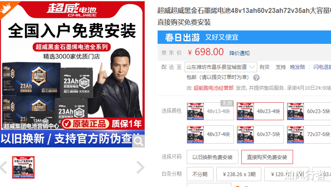Screen dimensions: 331x187
Task: Click the 春日出游 promotion banner
Action: coord(244,37)
